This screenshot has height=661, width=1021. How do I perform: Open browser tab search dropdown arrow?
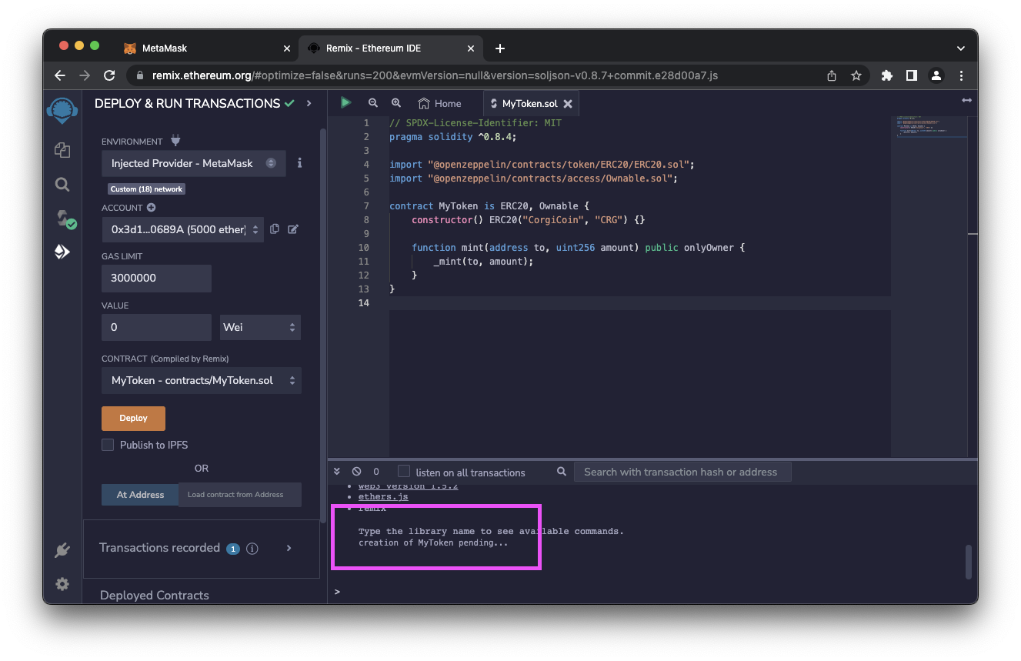960,48
